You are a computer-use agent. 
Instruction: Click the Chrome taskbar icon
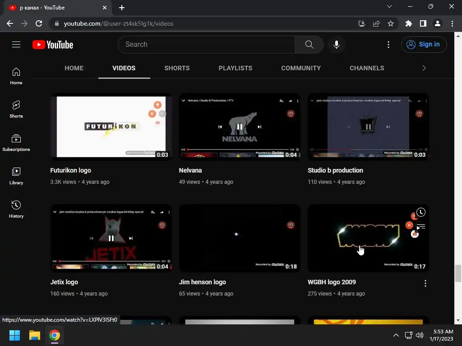click(x=55, y=335)
